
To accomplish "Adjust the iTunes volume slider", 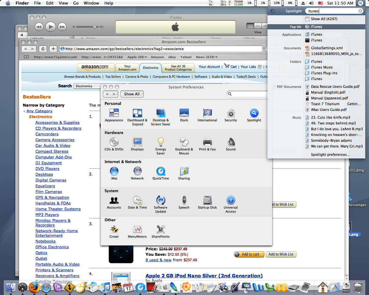I will tap(94, 27).
